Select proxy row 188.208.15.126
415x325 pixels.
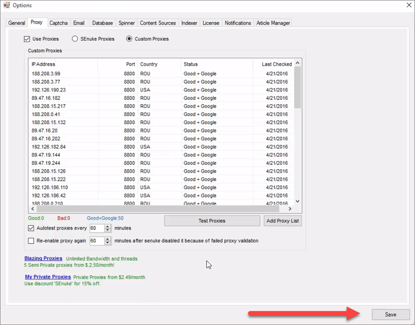162,171
